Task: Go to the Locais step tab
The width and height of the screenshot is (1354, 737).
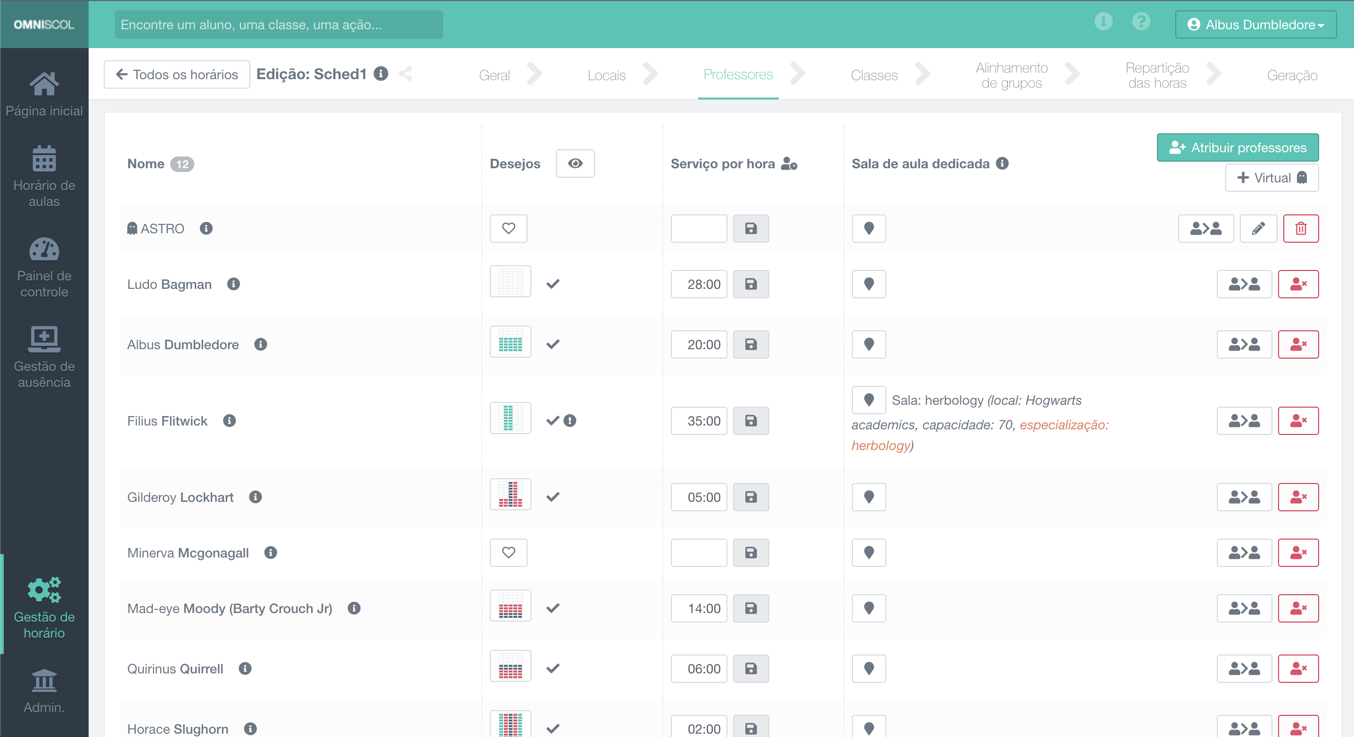Action: tap(606, 75)
